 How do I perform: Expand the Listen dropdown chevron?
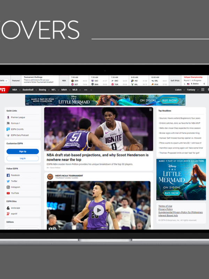click(x=184, y=90)
